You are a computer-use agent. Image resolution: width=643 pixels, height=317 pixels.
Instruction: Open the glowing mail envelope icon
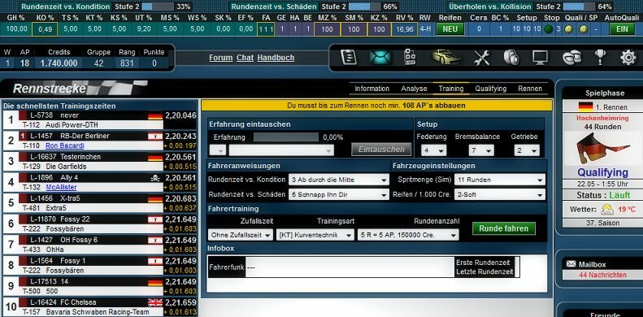[x=380, y=58]
